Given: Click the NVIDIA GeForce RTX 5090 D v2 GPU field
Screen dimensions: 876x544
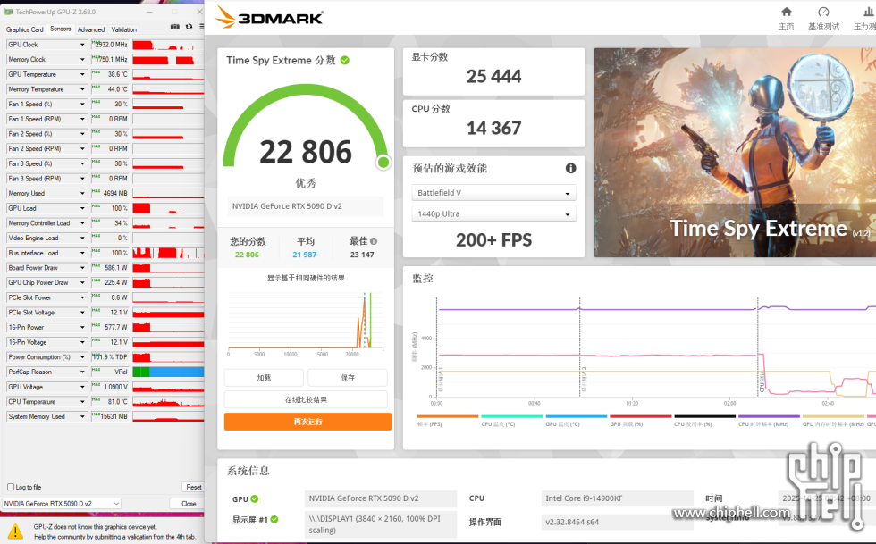Looking at the screenshot, I should [x=381, y=498].
